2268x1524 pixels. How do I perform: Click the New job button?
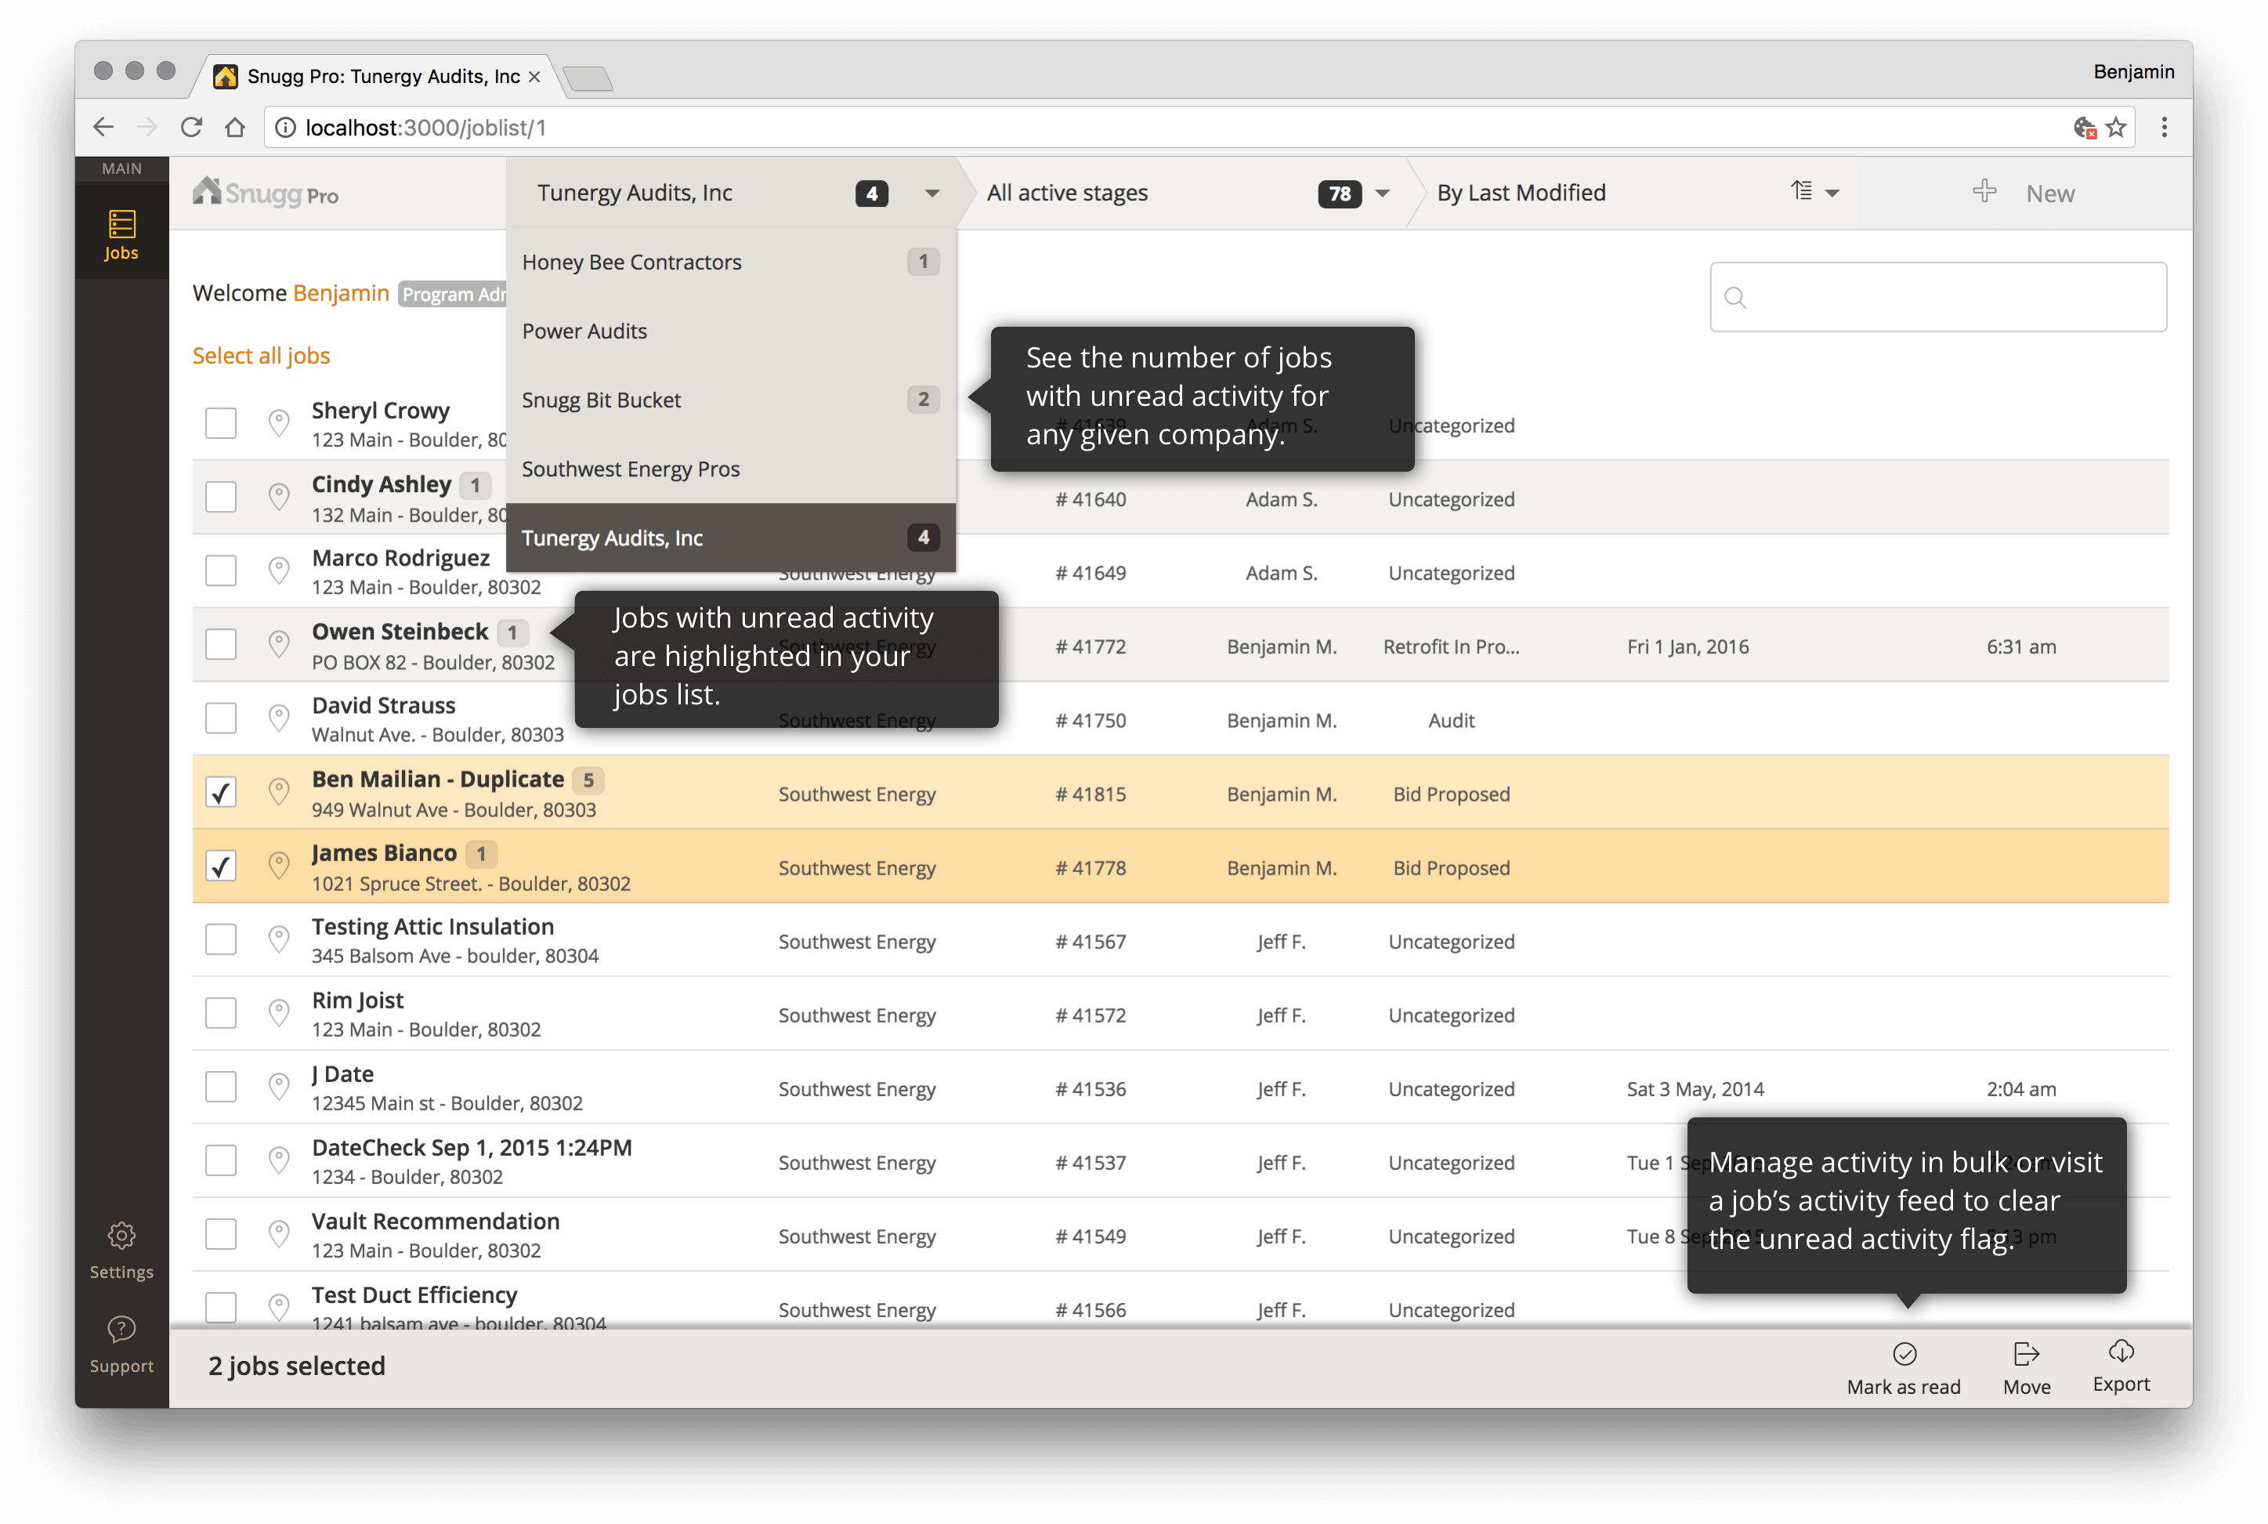coord(2024,193)
